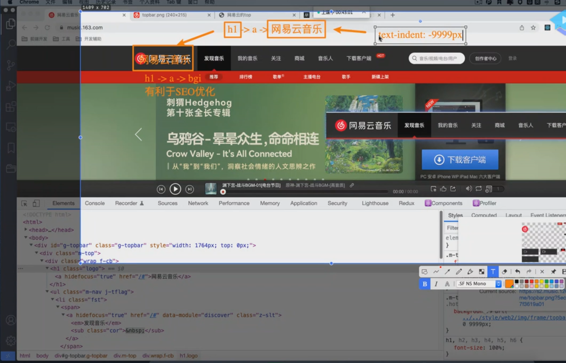Click the Styles Filter input field
Image resolution: width=566 pixels, height=363 pixels.
click(452, 228)
